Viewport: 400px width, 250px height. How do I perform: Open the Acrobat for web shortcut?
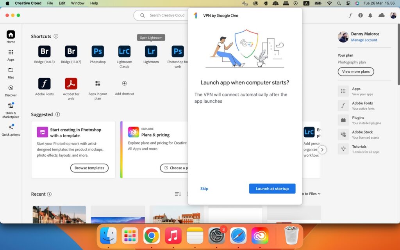coord(71,84)
